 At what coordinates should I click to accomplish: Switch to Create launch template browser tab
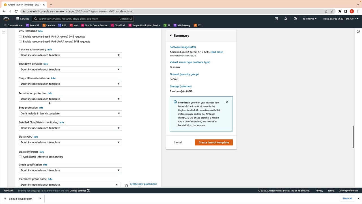24,5
